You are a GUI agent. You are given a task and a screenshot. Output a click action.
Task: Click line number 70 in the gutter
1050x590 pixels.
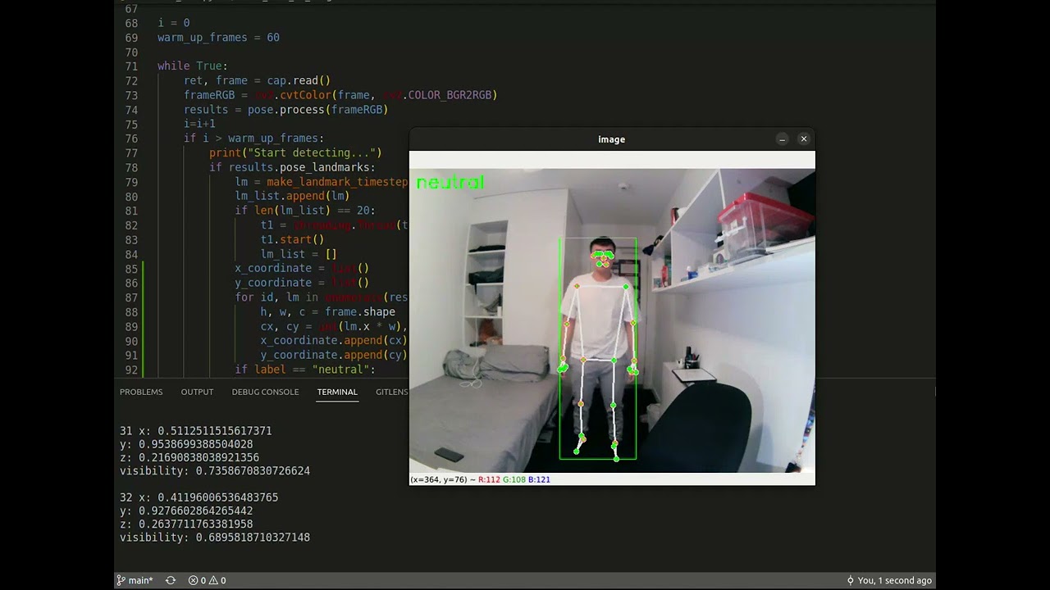(x=131, y=52)
